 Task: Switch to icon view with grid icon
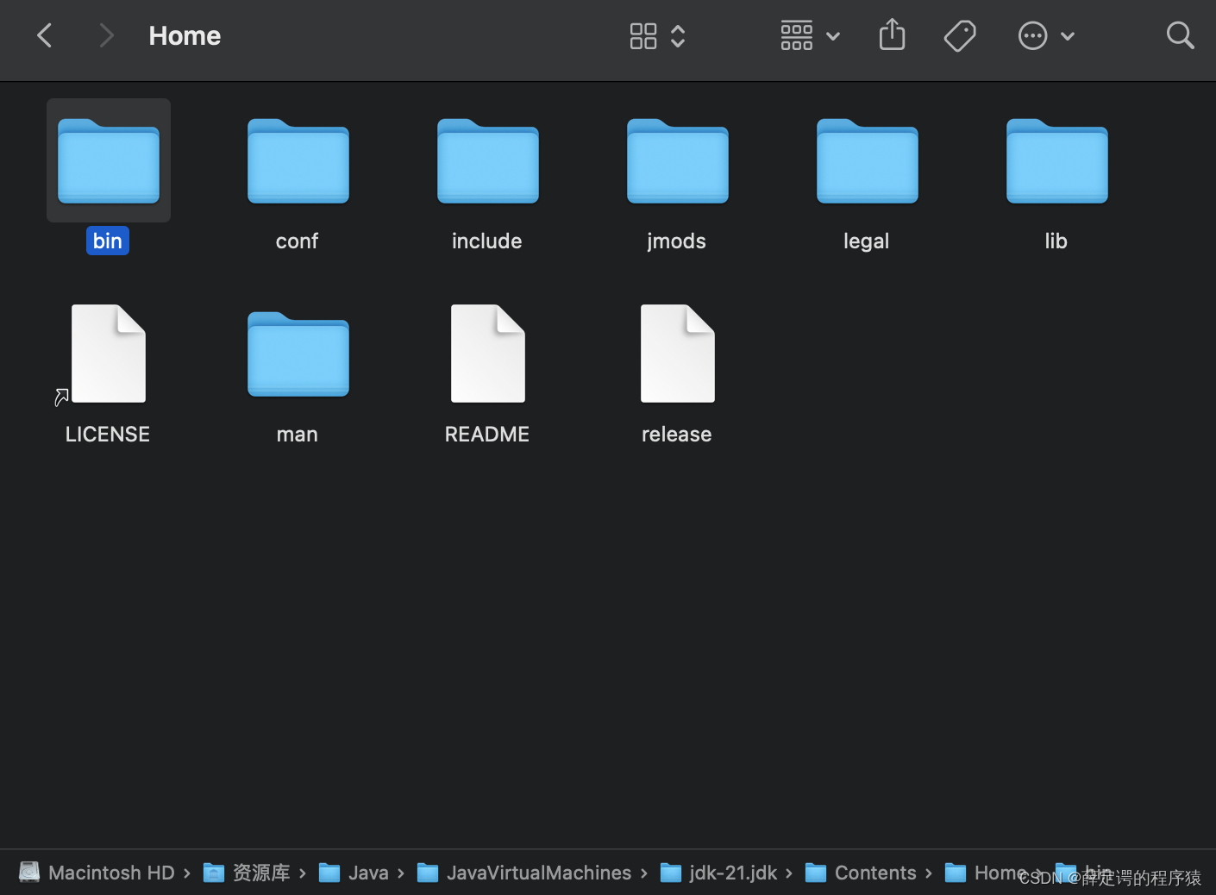point(643,36)
